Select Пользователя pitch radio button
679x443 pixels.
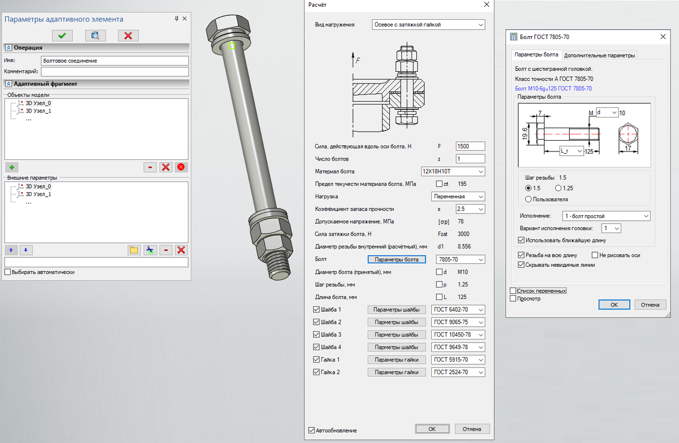point(529,199)
